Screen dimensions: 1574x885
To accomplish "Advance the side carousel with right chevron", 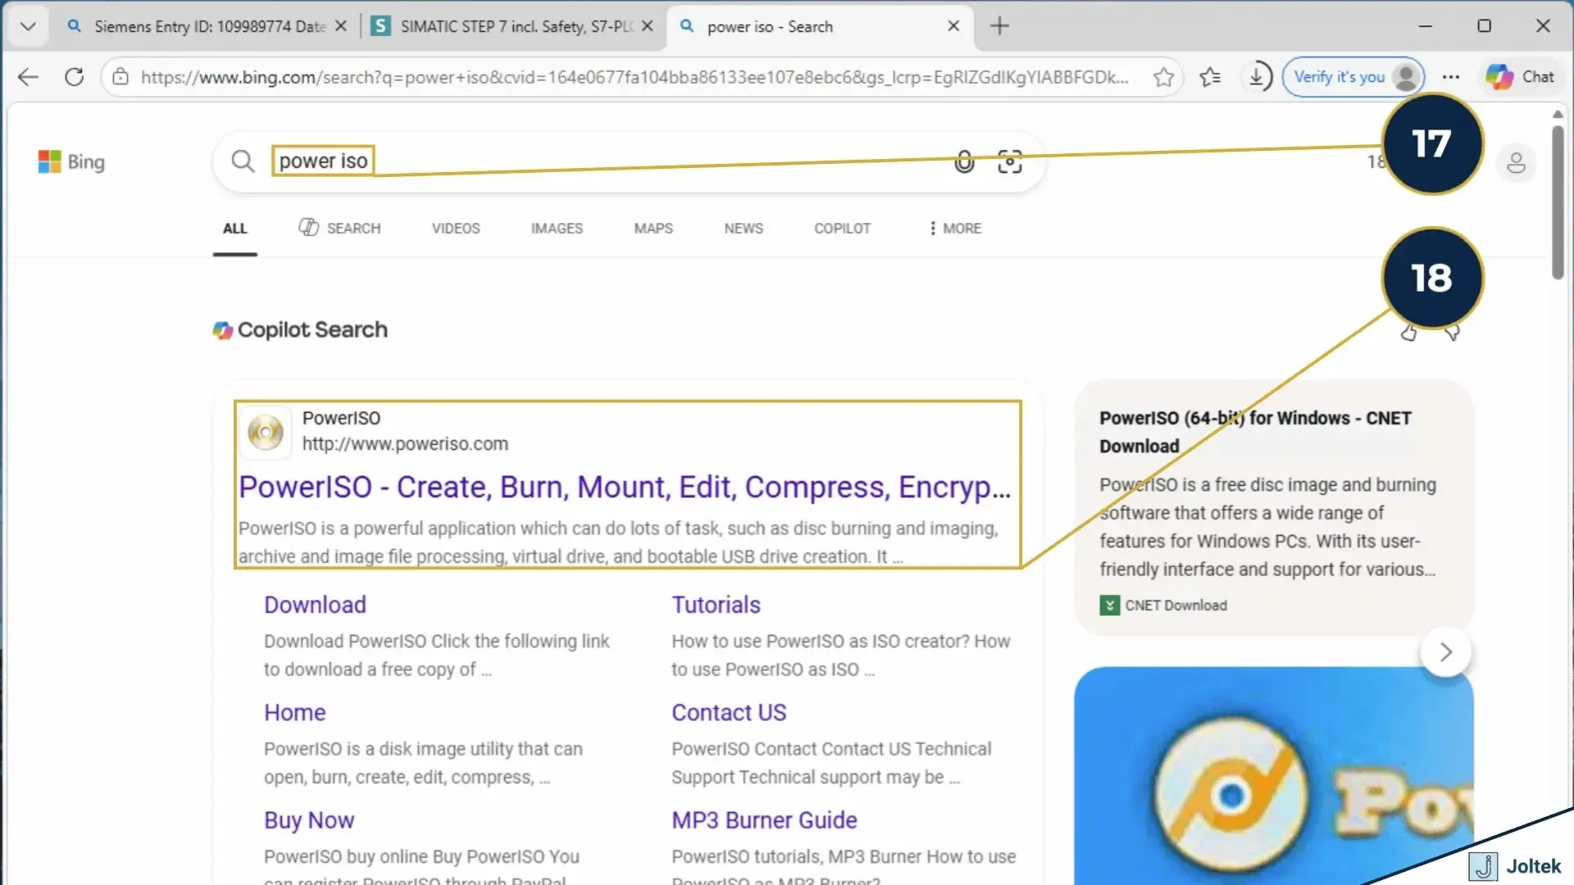I will tap(1446, 652).
